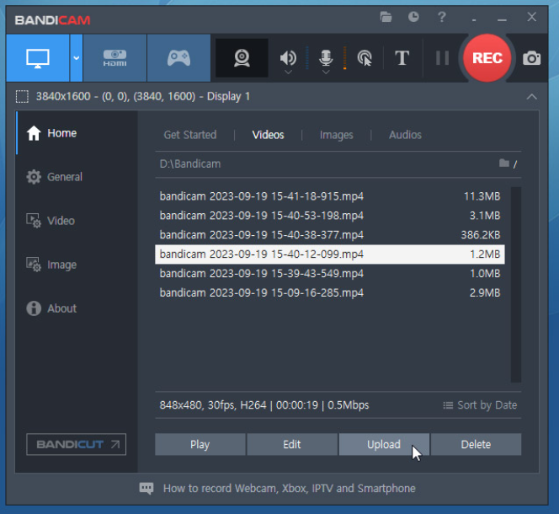Take a screenshot with the camera icon
The width and height of the screenshot is (559, 514).
(531, 58)
